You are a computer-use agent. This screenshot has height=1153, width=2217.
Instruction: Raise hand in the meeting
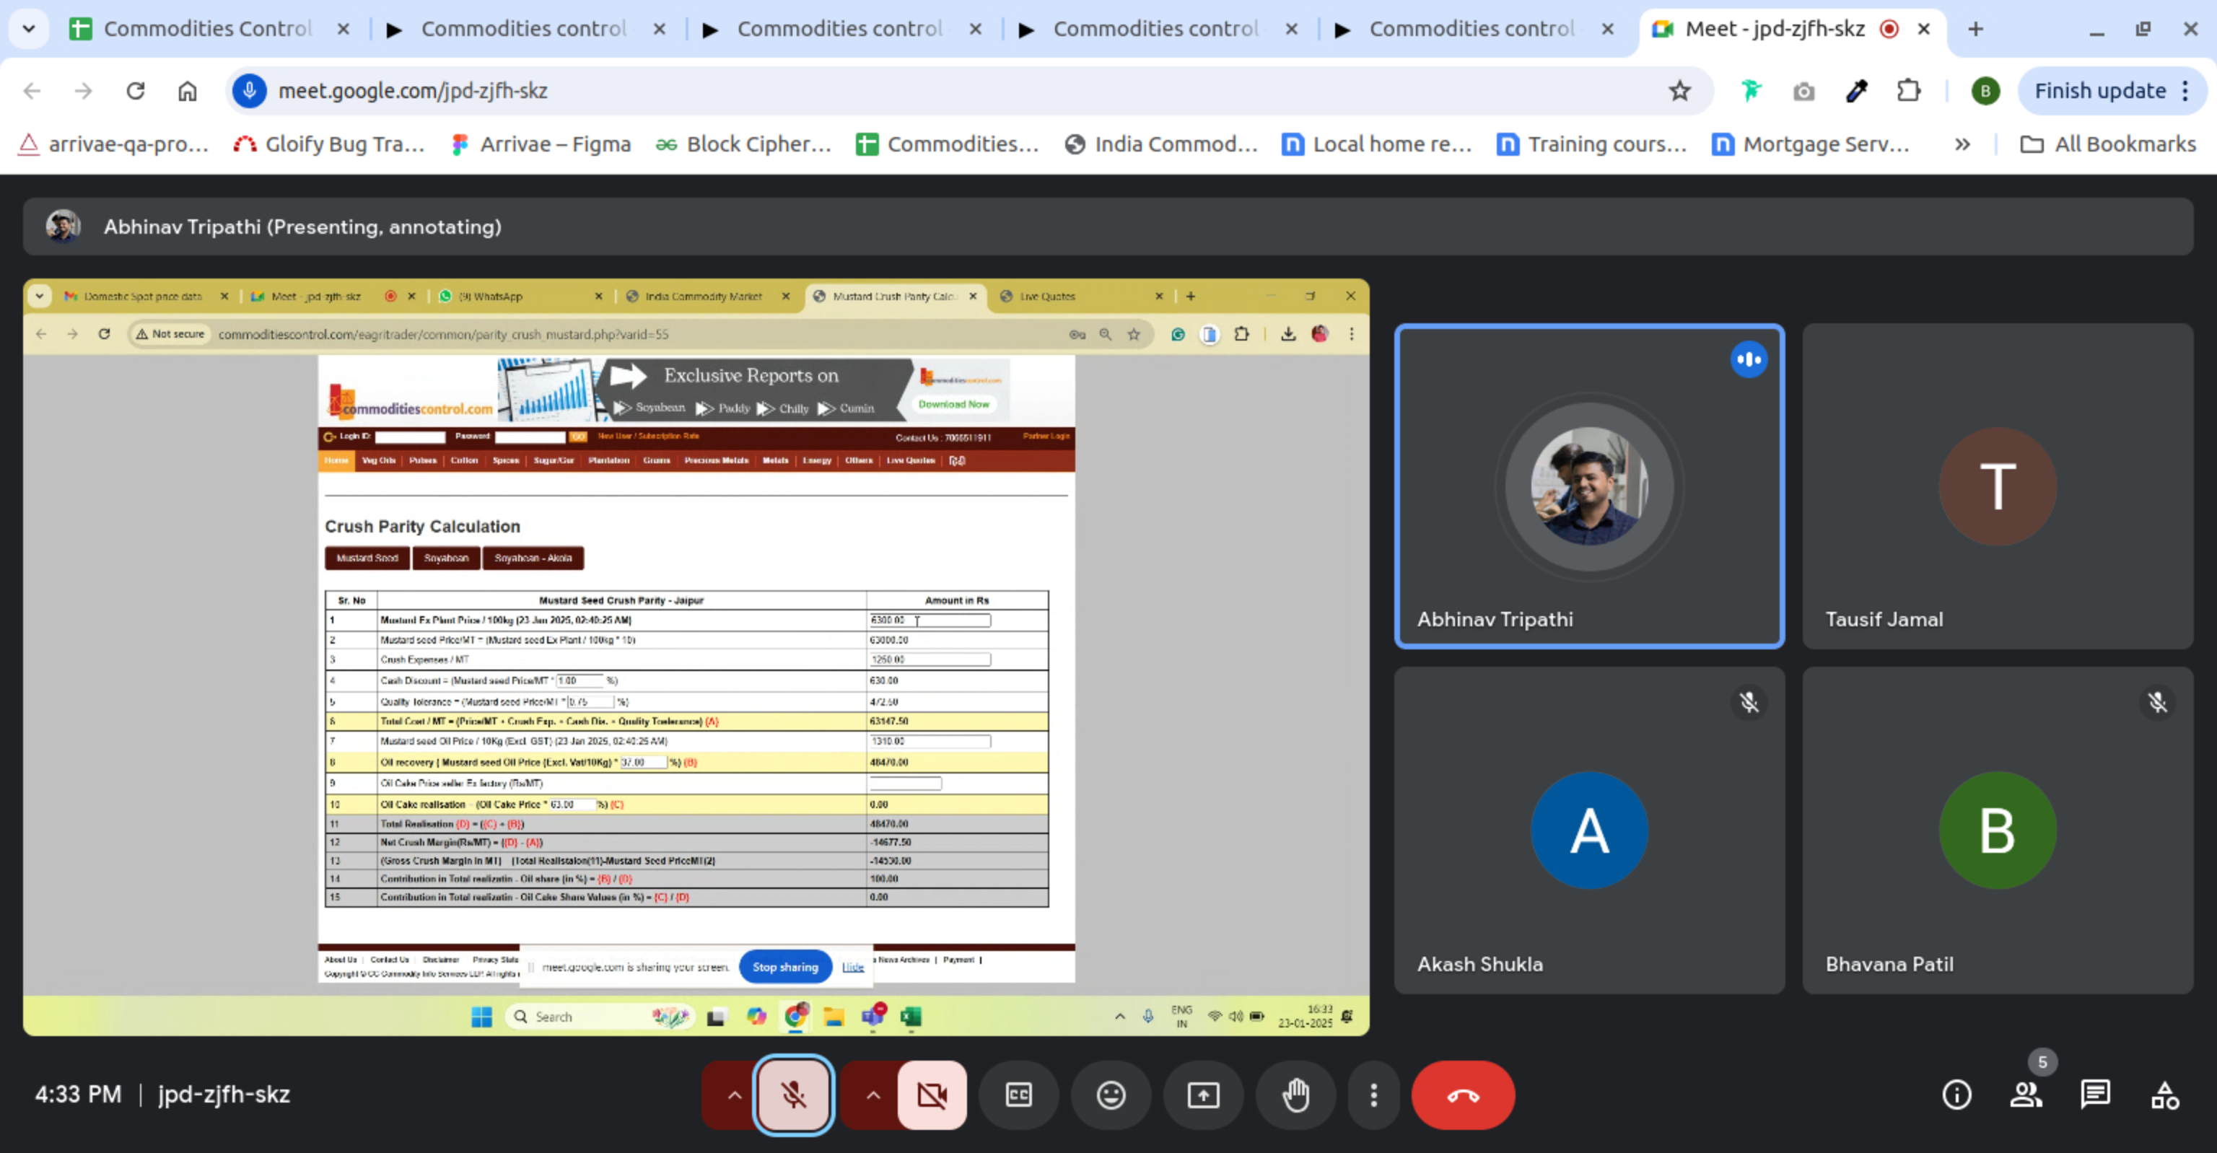1295,1095
